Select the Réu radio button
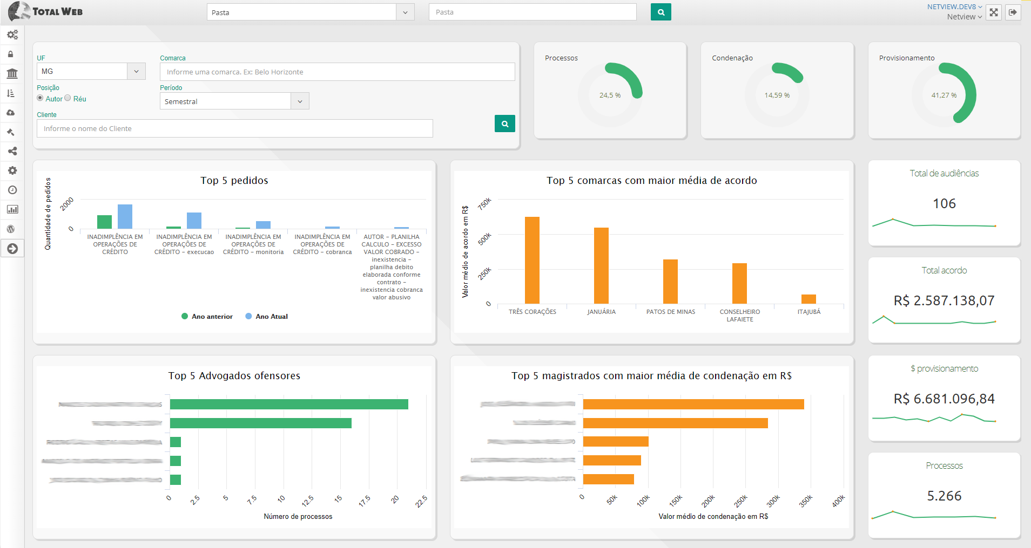Screen dimensions: 1031x548 click(x=68, y=98)
